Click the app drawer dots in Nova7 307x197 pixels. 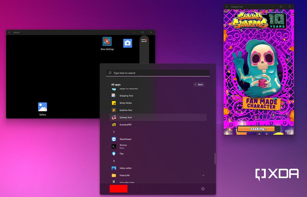pyautogui.click(x=144, y=40)
